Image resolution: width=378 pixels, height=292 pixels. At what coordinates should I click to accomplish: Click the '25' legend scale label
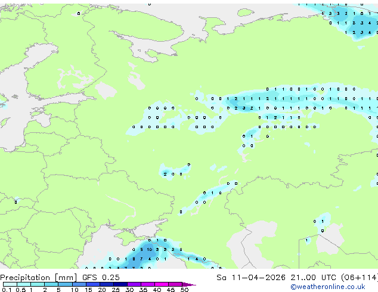(116, 290)
